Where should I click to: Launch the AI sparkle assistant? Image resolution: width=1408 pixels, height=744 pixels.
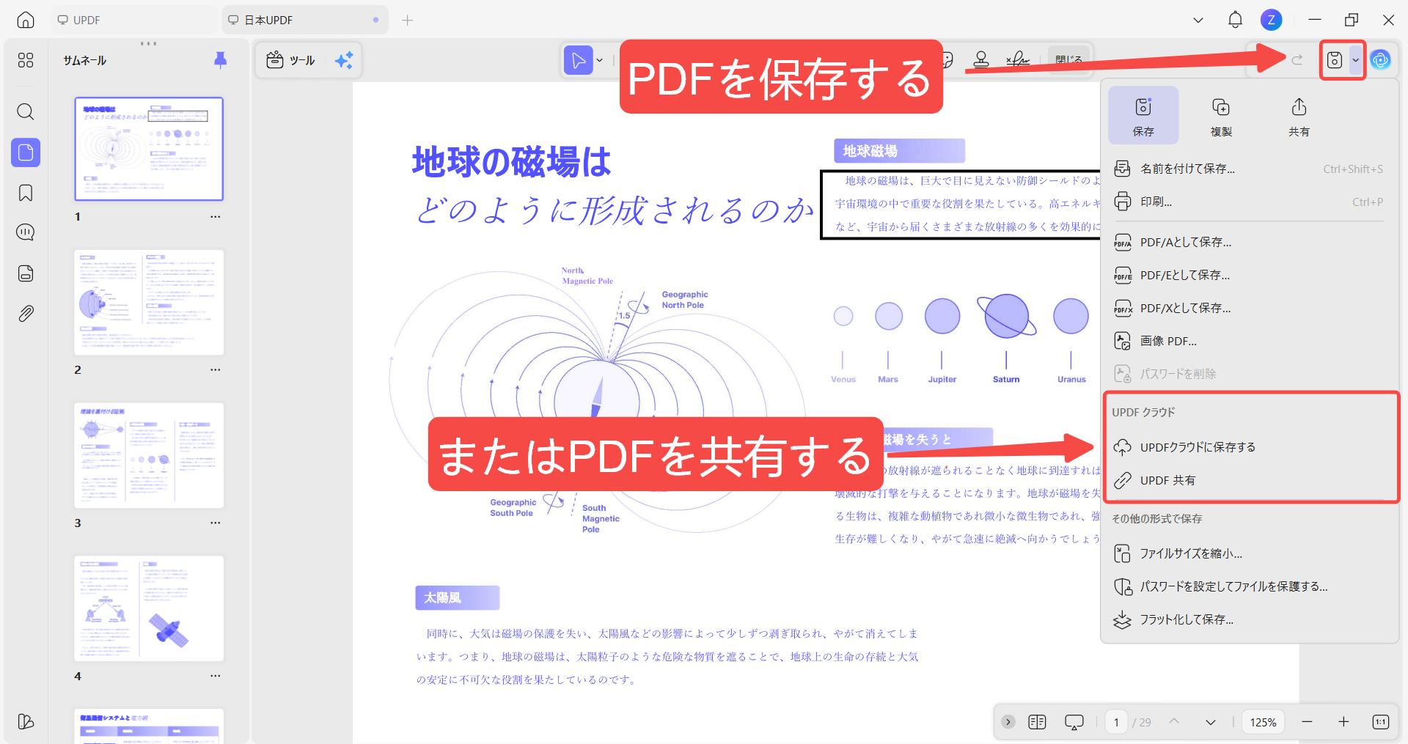(x=344, y=60)
